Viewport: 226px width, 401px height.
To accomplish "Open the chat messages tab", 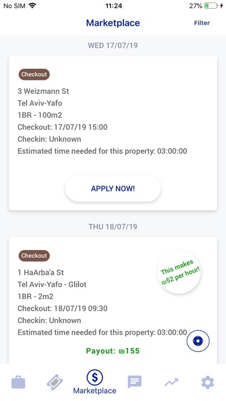I will (134, 382).
